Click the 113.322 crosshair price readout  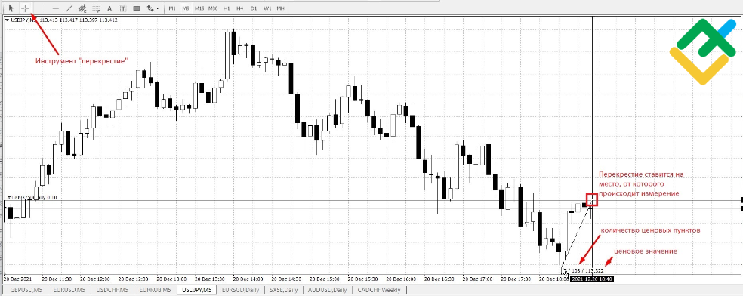[x=594, y=271]
